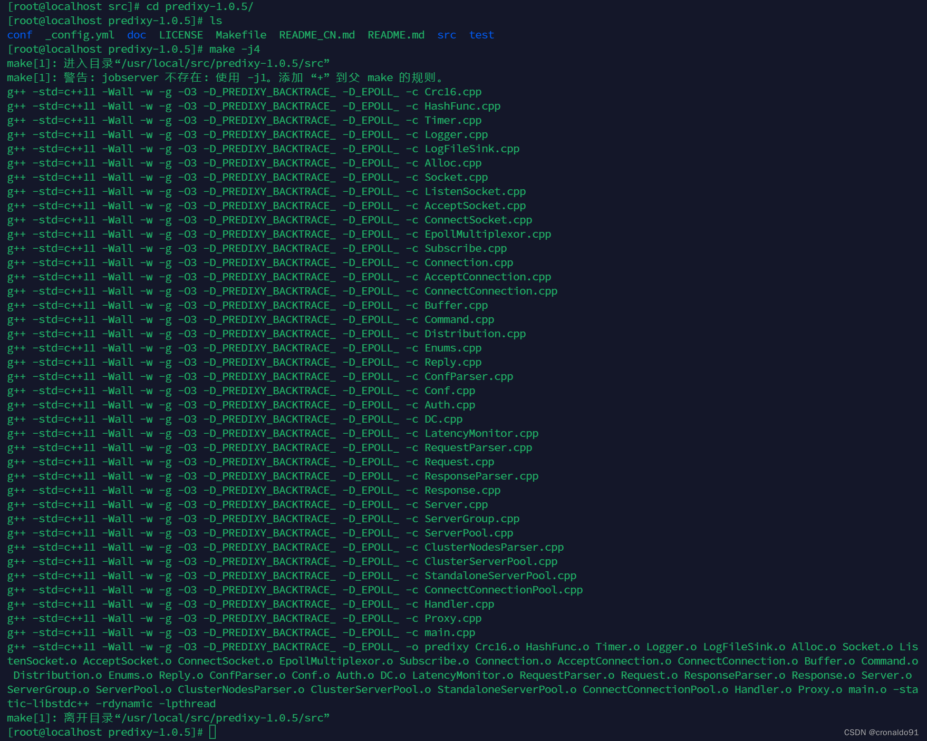
Task: Click 'ServerGroup.cpp' file name
Action: (472, 519)
